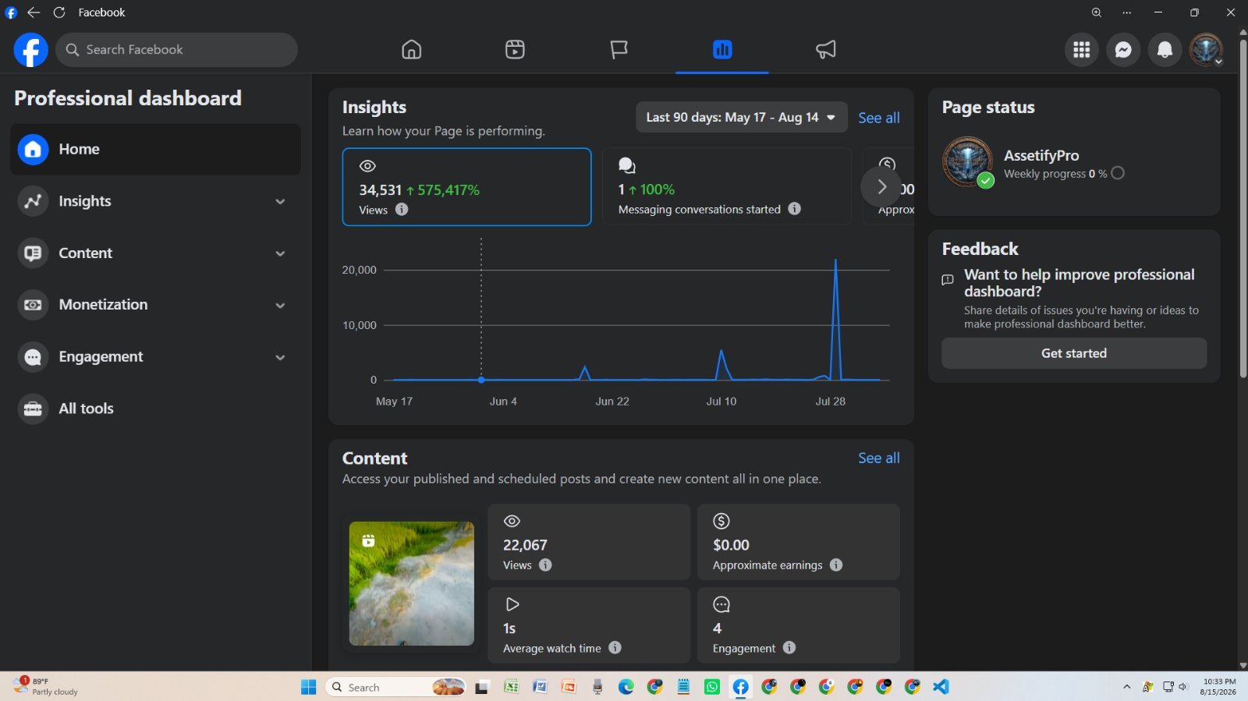Click the Monetization icon in the sidebar
This screenshot has height=701, width=1248.
pos(33,305)
